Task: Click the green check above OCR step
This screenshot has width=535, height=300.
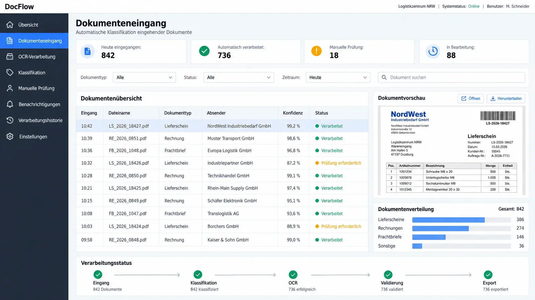Action: [x=293, y=275]
